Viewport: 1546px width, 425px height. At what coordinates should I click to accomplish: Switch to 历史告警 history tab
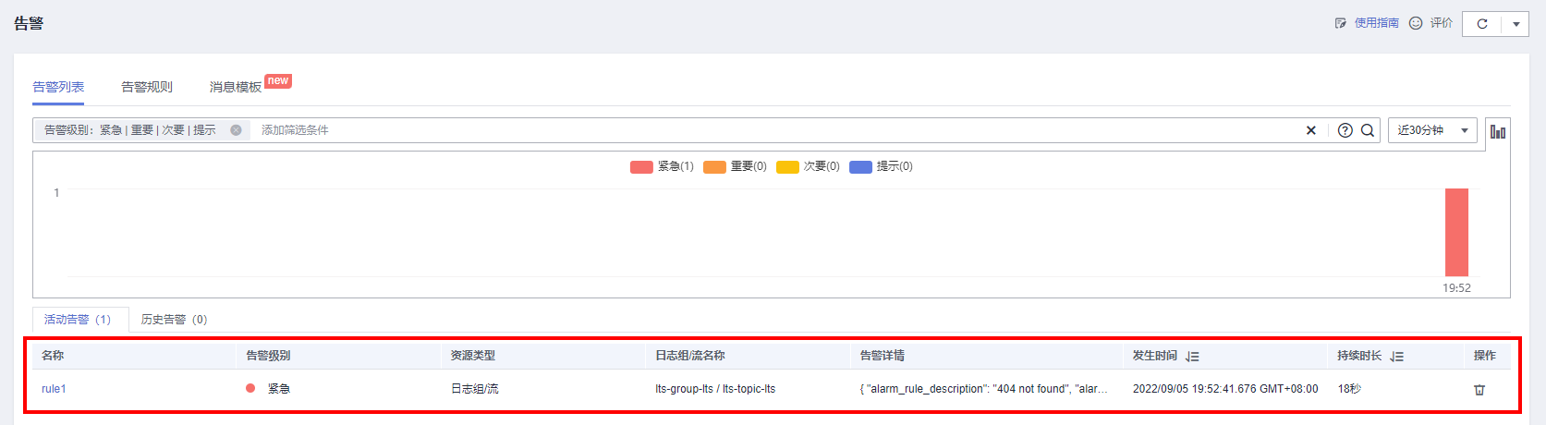pyautogui.click(x=174, y=320)
